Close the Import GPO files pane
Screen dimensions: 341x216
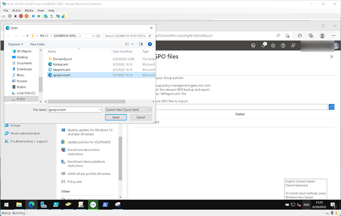tap(331, 57)
